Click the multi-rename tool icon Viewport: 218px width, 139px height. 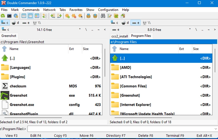(x=110, y=16)
